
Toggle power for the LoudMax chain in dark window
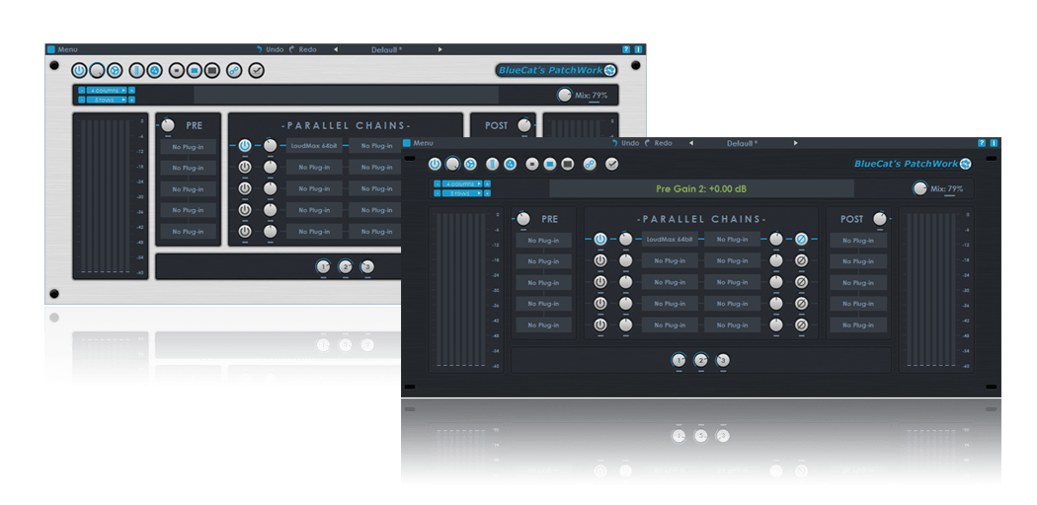600,239
